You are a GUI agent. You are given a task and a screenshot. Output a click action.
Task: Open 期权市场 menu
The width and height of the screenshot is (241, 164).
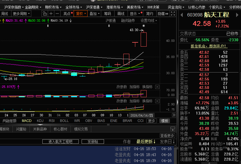53,7
